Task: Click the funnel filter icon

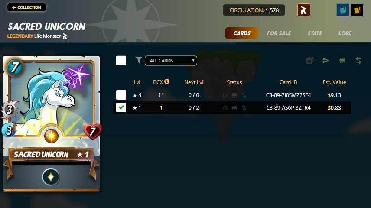Action: (139, 60)
